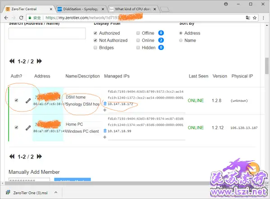
Task: Click the Online count badge 2
Action: [x=161, y=40]
